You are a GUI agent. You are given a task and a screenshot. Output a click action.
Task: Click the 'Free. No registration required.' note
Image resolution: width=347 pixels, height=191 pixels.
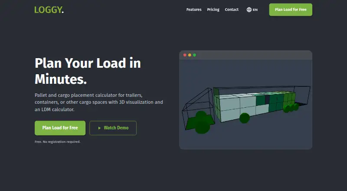58,142
